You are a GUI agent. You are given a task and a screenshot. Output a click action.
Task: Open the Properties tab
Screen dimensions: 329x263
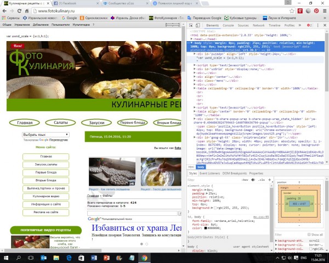coord(256,173)
